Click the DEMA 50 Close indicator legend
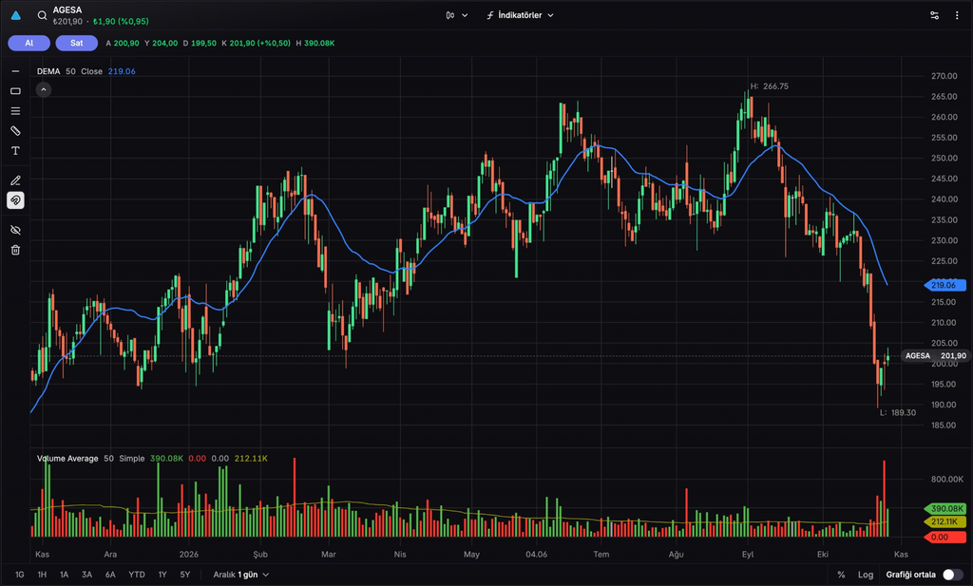973x586 pixels. tap(86, 71)
